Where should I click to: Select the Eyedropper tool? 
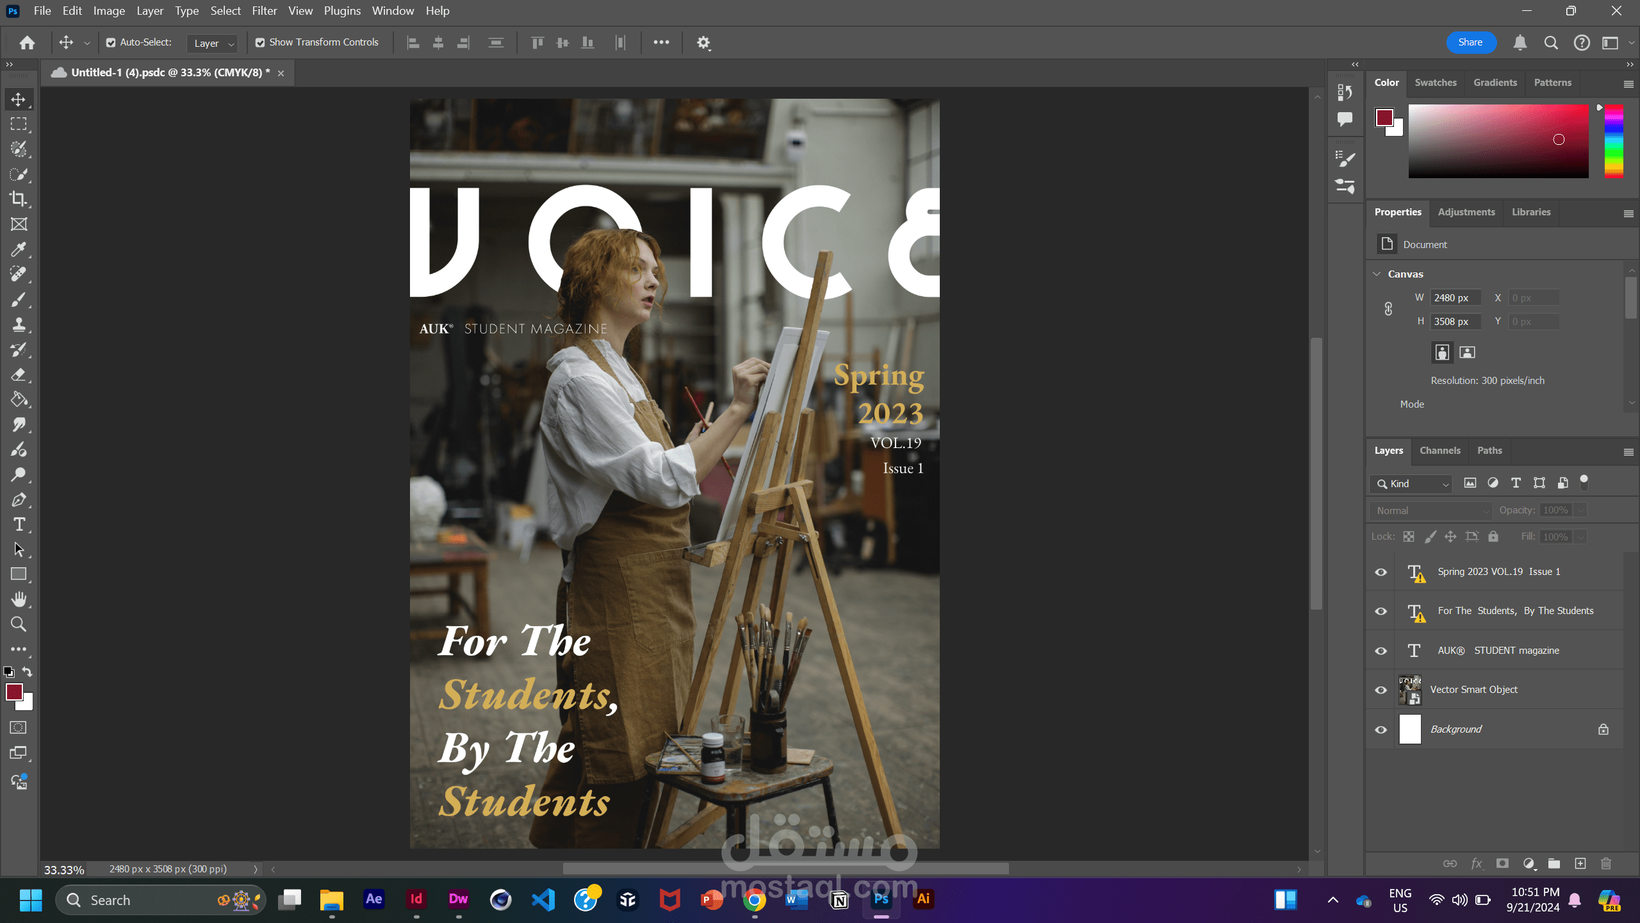[19, 249]
